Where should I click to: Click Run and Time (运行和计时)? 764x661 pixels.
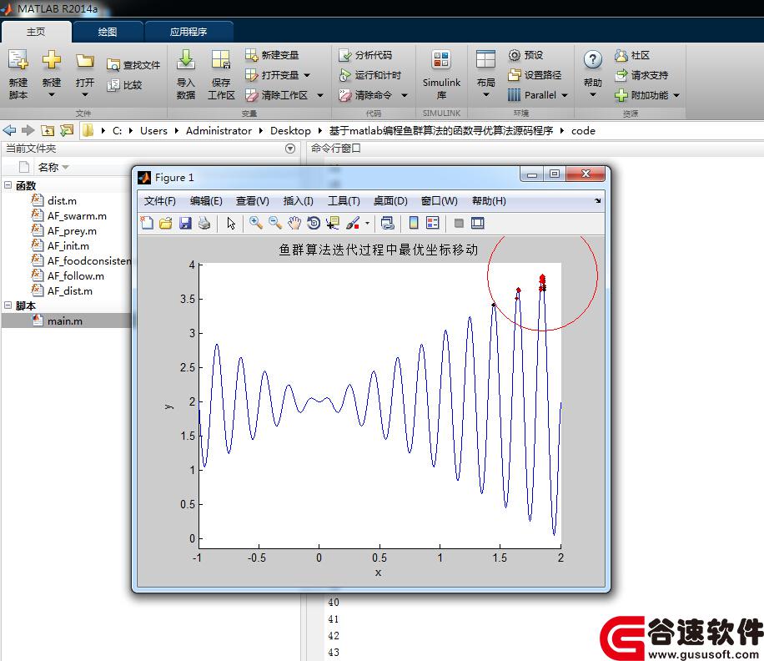click(x=370, y=75)
